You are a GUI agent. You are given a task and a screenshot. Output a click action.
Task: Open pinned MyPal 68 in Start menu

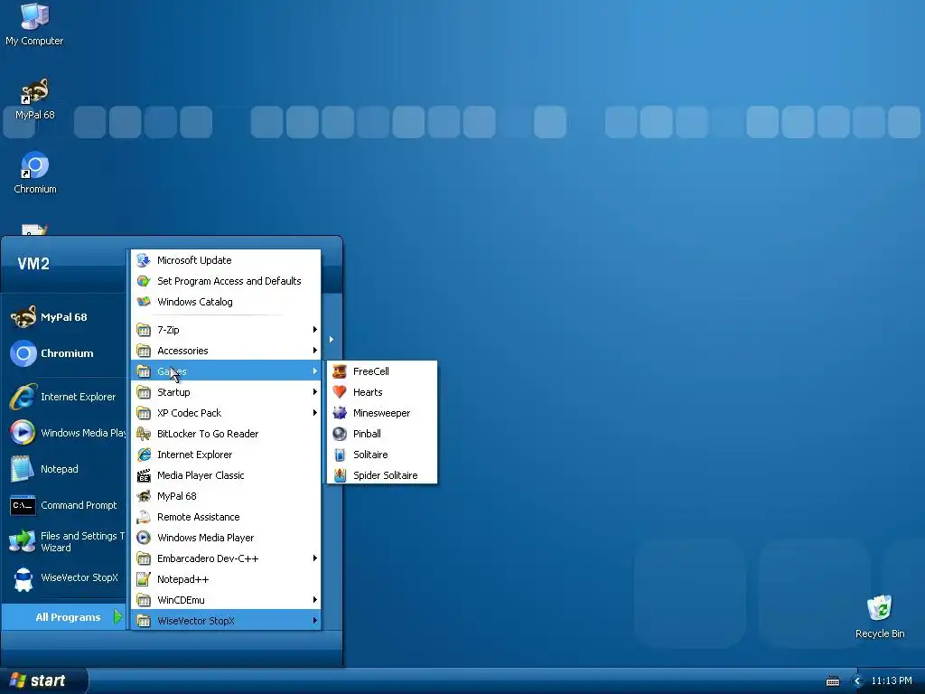click(x=65, y=317)
